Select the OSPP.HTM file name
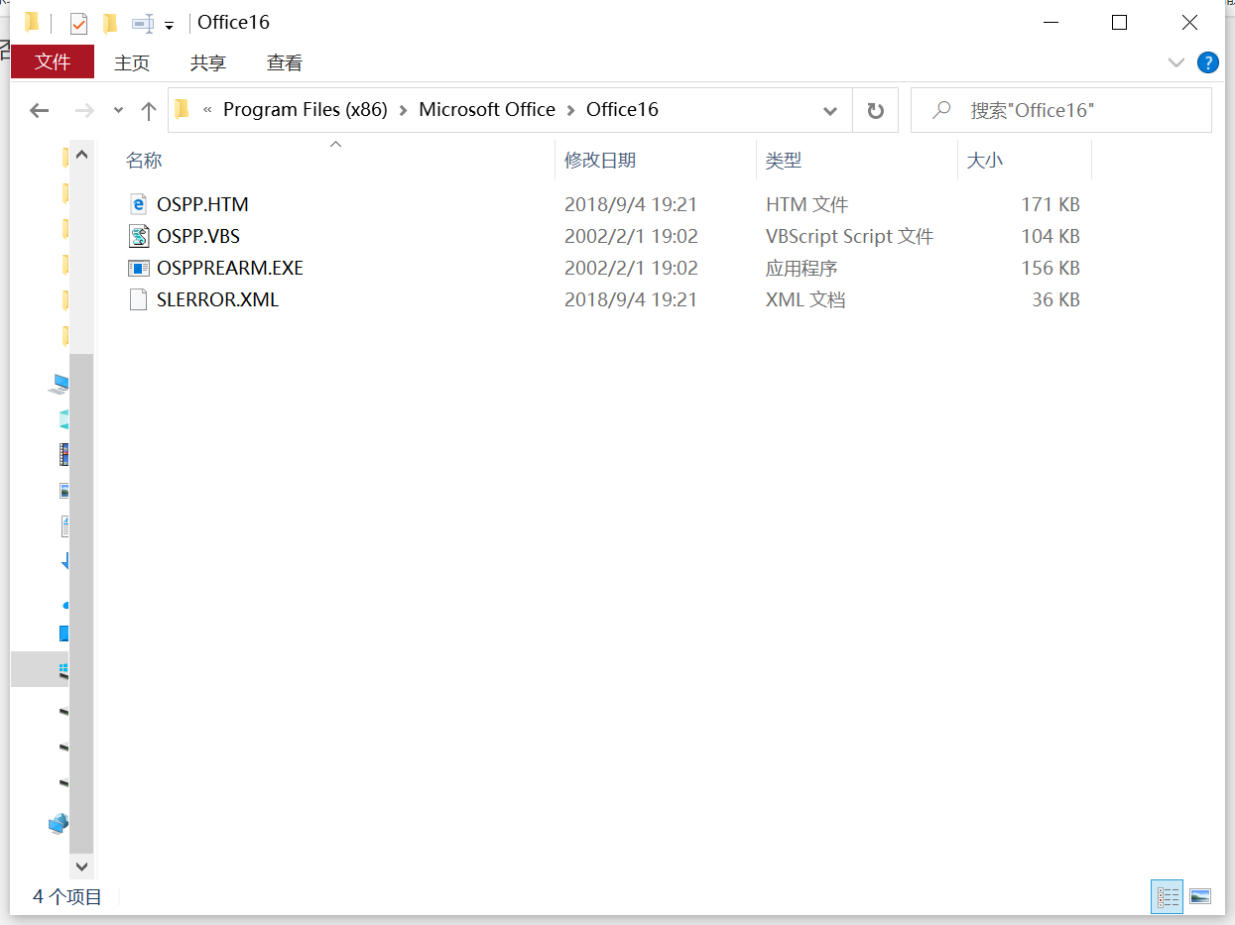 pyautogui.click(x=202, y=204)
